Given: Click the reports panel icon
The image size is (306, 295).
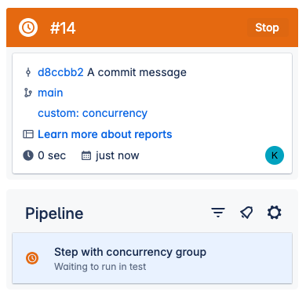Looking at the screenshot, I should click(28, 134).
